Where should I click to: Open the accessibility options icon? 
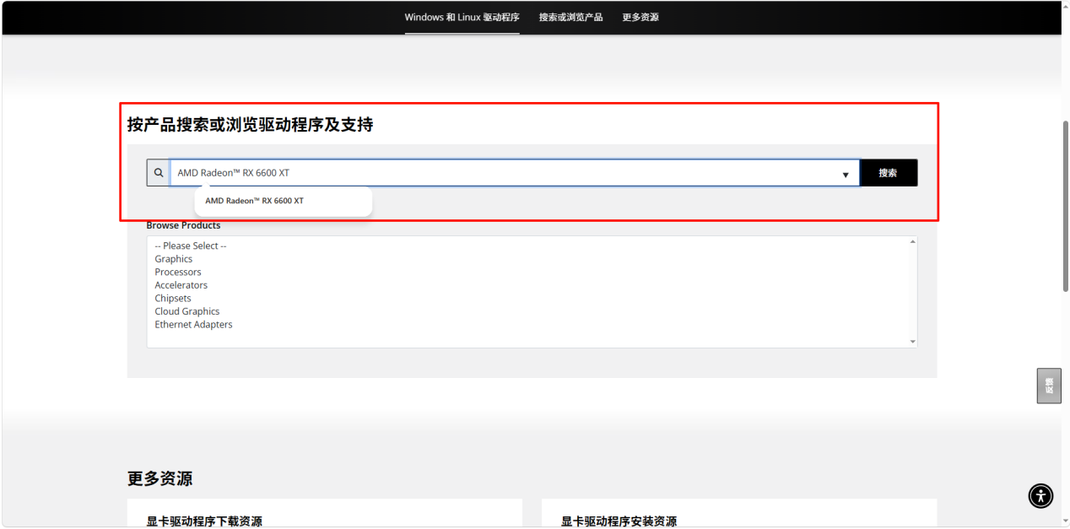pos(1040,496)
